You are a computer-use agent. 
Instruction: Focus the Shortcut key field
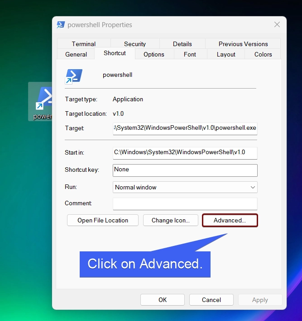(185, 170)
